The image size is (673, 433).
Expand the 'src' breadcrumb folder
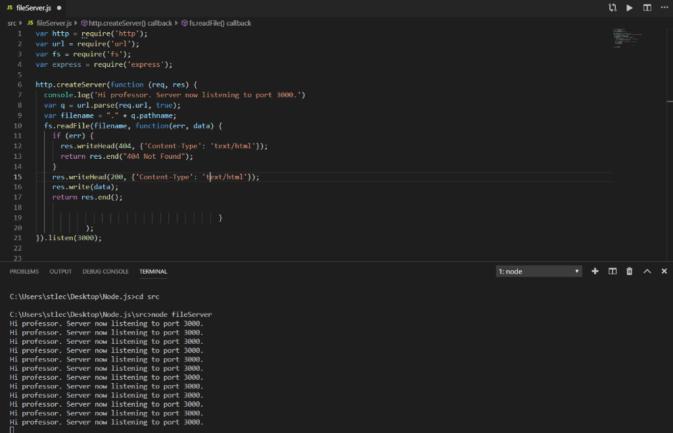pyautogui.click(x=12, y=23)
